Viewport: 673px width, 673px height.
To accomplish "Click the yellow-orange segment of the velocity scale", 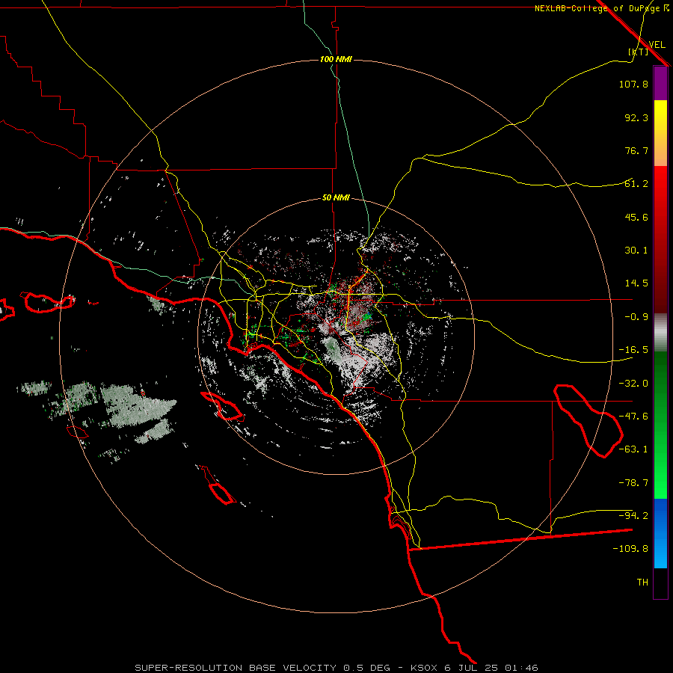I will [660, 133].
